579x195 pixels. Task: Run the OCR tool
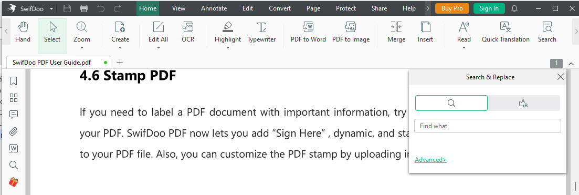(188, 32)
